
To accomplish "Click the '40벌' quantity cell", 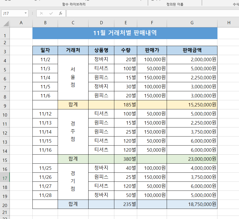I will click(126, 168).
